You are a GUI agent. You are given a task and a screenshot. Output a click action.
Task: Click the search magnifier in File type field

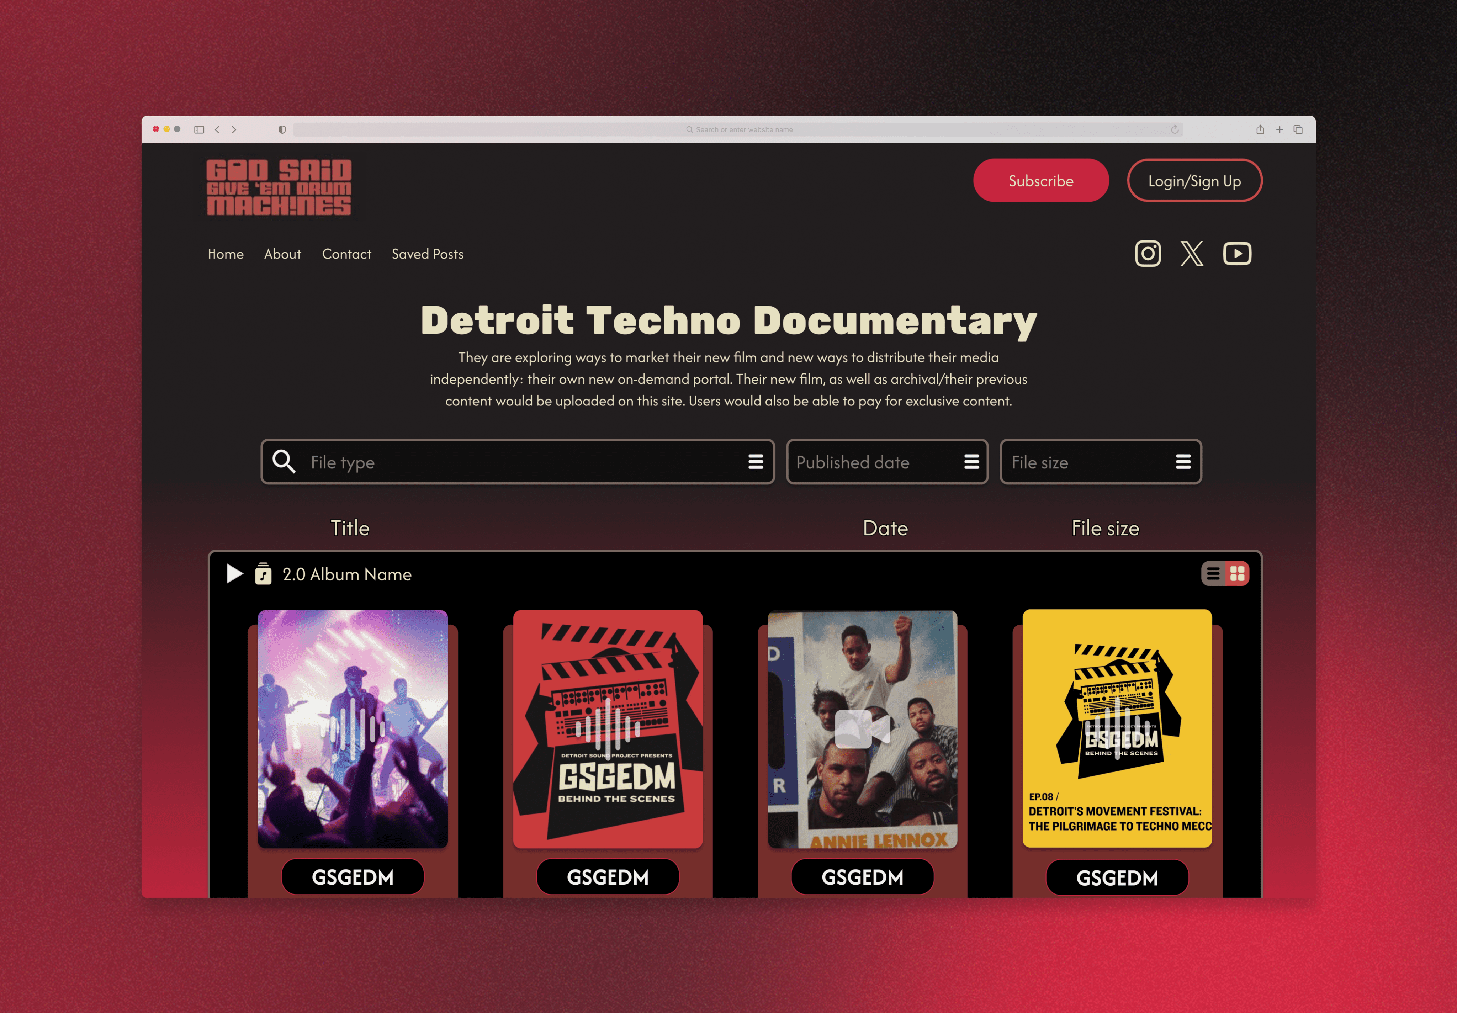tap(284, 461)
